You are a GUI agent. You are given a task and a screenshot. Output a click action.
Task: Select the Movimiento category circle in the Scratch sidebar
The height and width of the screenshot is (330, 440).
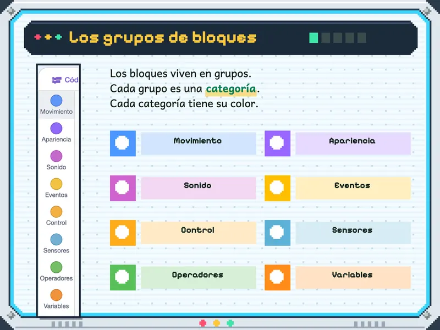[x=56, y=101]
